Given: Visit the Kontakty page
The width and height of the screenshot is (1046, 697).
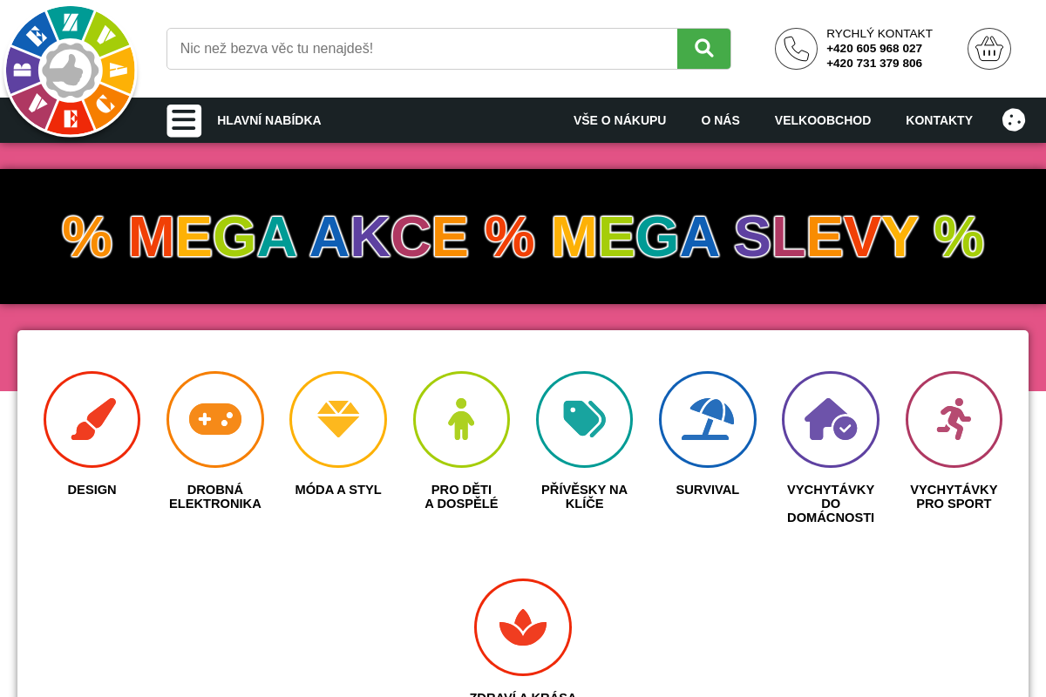Looking at the screenshot, I should click(939, 120).
